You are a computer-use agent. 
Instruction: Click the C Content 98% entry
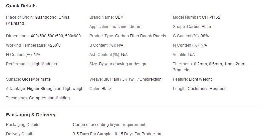click(191, 36)
